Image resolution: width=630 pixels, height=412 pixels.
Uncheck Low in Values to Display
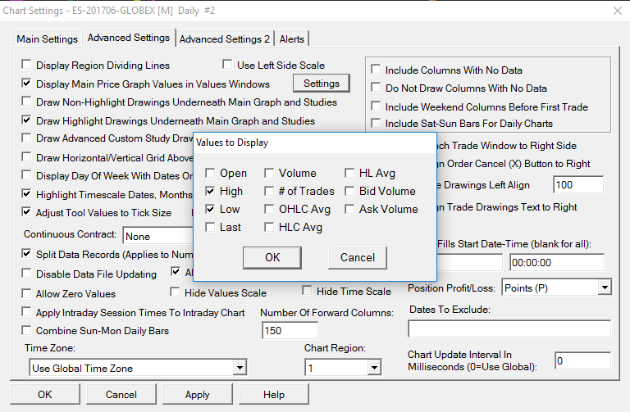tap(210, 209)
